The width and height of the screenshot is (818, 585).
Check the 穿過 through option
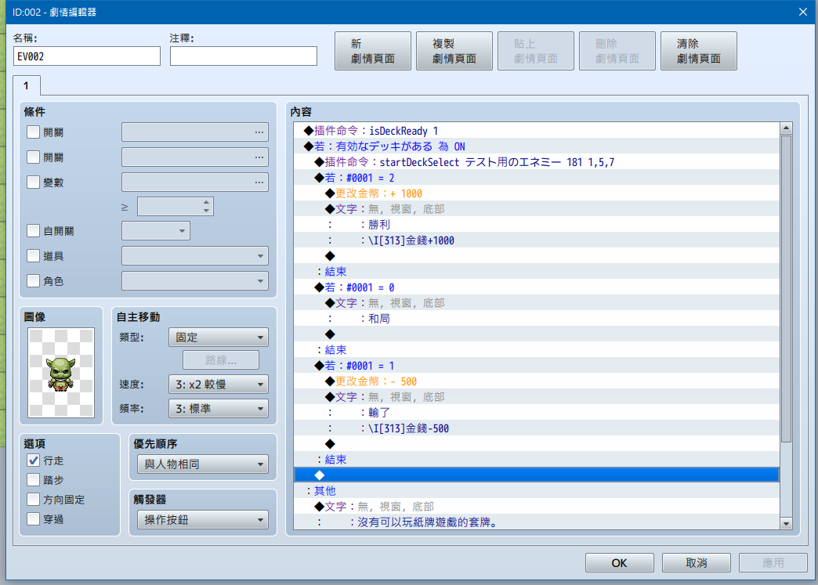(34, 518)
